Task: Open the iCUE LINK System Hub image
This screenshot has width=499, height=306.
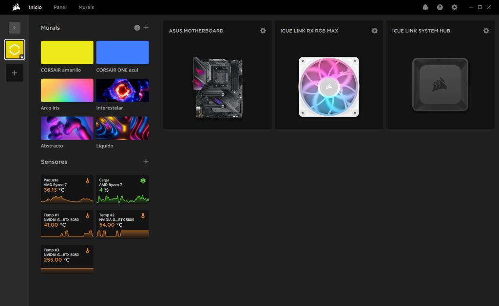Action: (440, 85)
